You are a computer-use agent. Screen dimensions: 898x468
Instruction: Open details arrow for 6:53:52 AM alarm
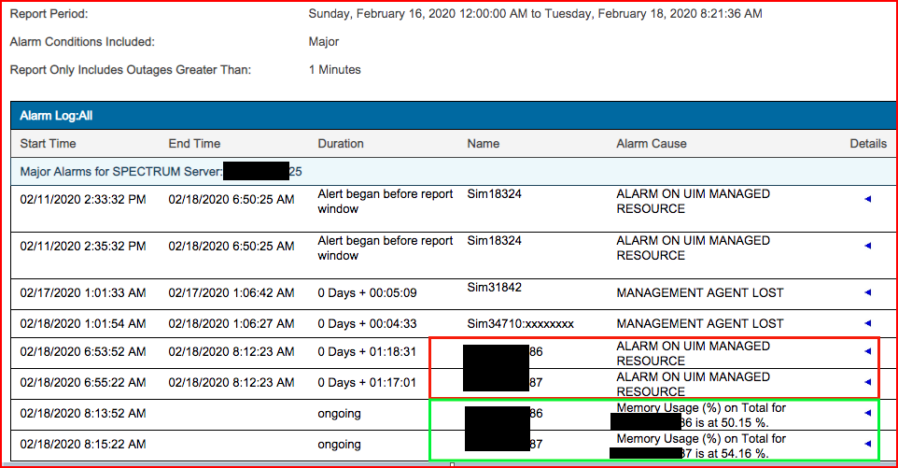(x=868, y=351)
